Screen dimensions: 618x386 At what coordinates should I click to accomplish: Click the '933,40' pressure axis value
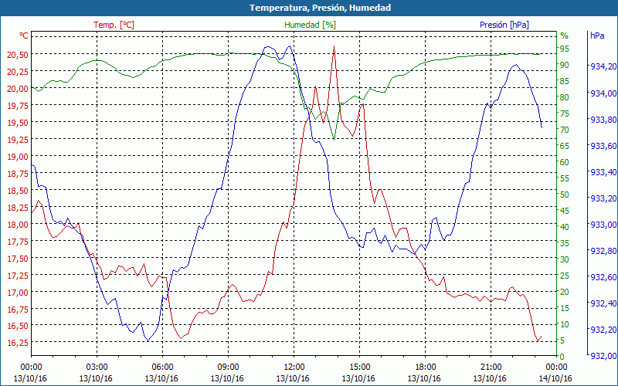[x=603, y=172]
